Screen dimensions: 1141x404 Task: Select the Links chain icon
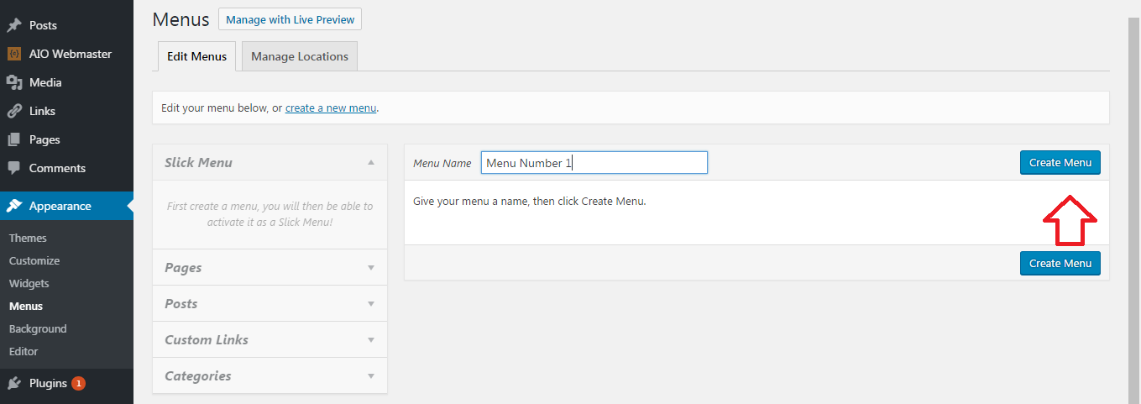(x=14, y=111)
